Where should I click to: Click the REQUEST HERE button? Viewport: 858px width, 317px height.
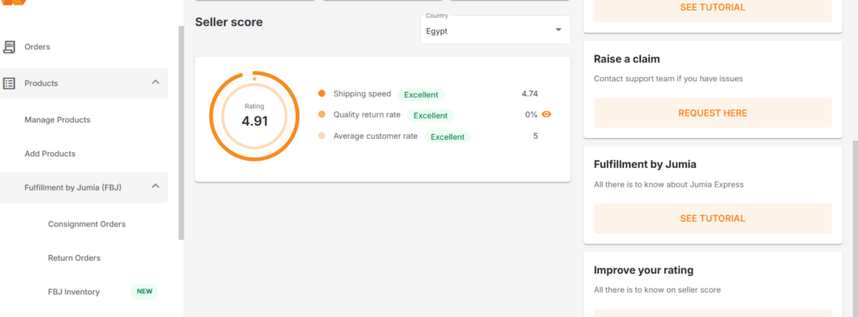pyautogui.click(x=712, y=113)
